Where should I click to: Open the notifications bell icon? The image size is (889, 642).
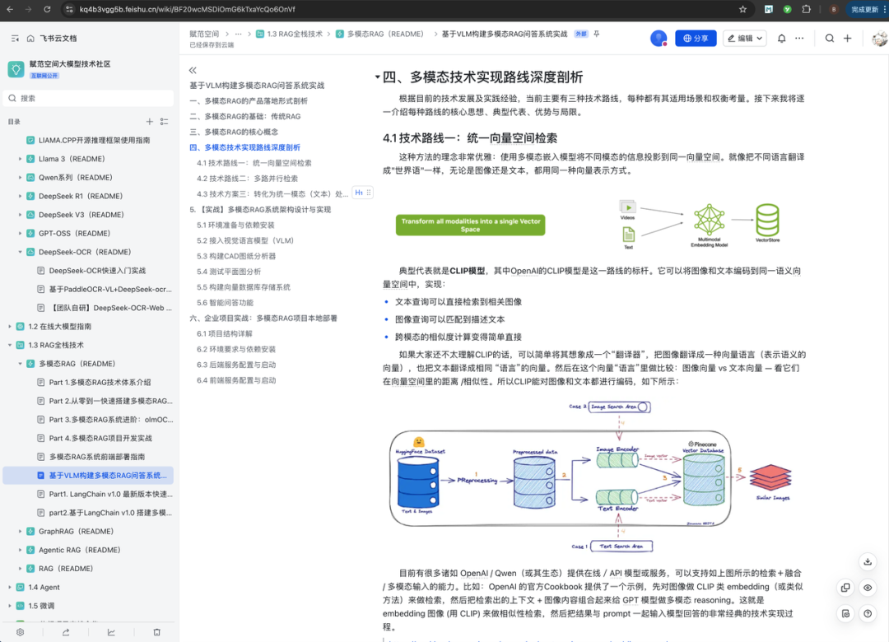click(x=781, y=38)
